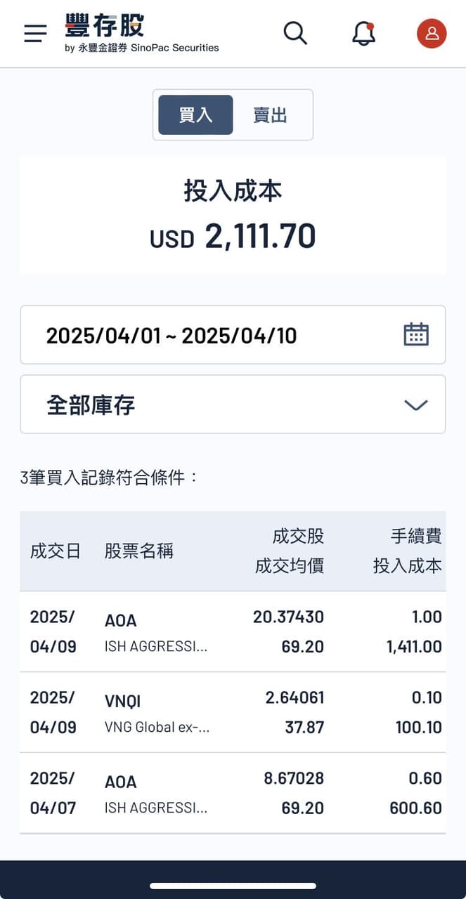466x899 pixels.
Task: Switch to the 賣出 tab
Action: (x=271, y=115)
